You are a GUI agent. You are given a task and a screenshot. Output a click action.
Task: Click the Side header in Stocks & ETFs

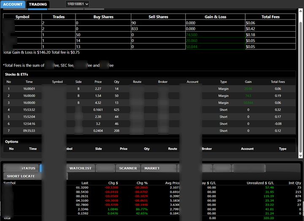[79, 82]
